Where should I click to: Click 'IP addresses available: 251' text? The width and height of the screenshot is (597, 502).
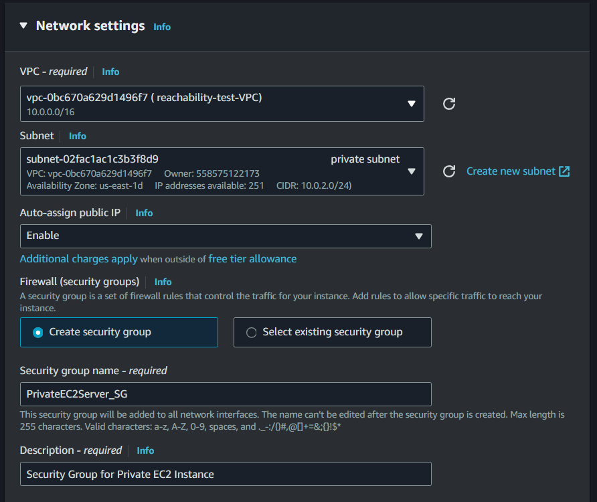[209, 185]
